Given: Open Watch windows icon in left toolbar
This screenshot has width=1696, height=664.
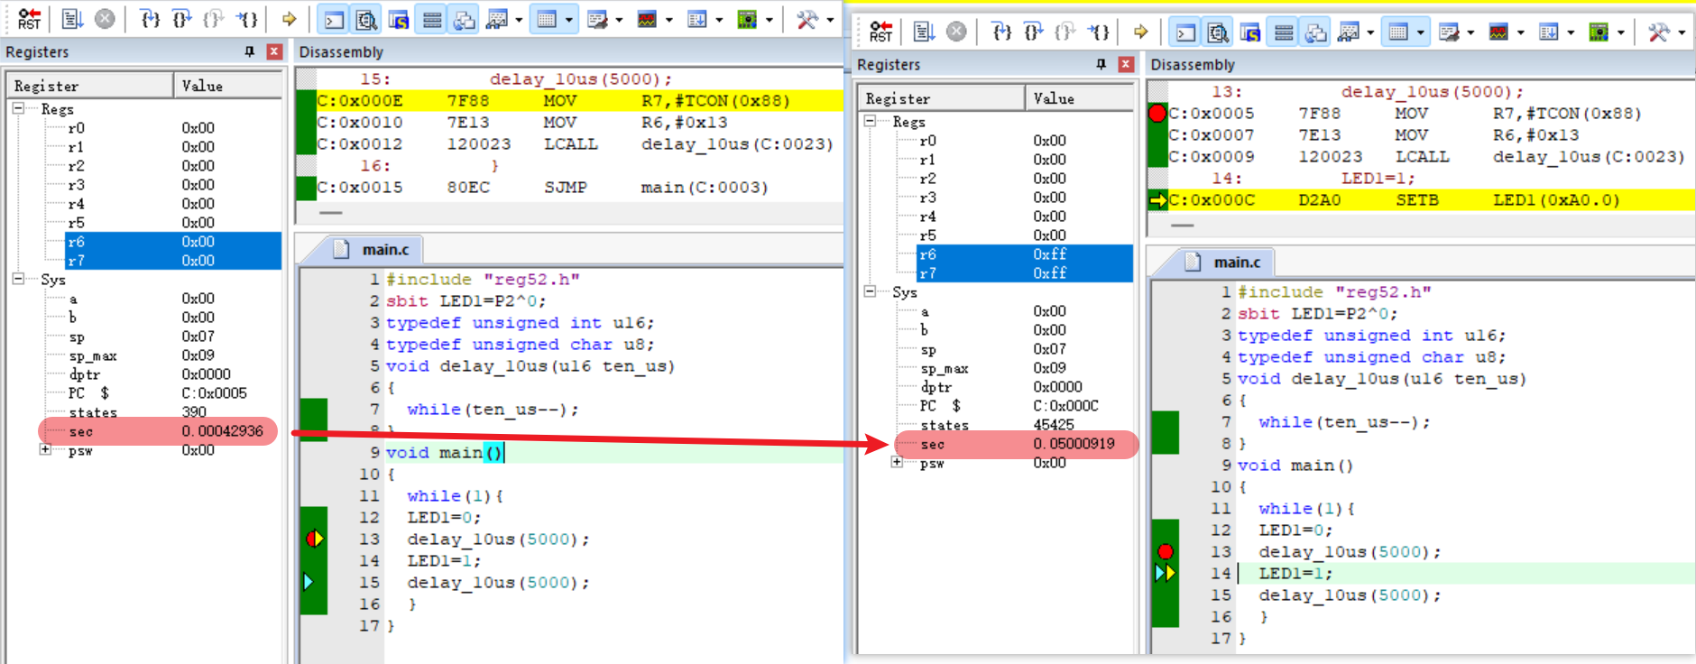Looking at the screenshot, I should click(497, 19).
